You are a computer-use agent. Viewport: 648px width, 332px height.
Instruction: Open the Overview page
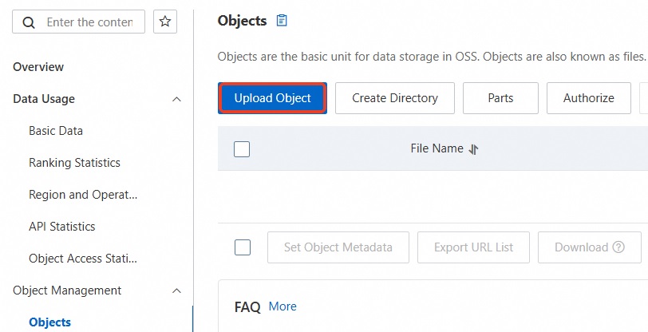point(38,67)
